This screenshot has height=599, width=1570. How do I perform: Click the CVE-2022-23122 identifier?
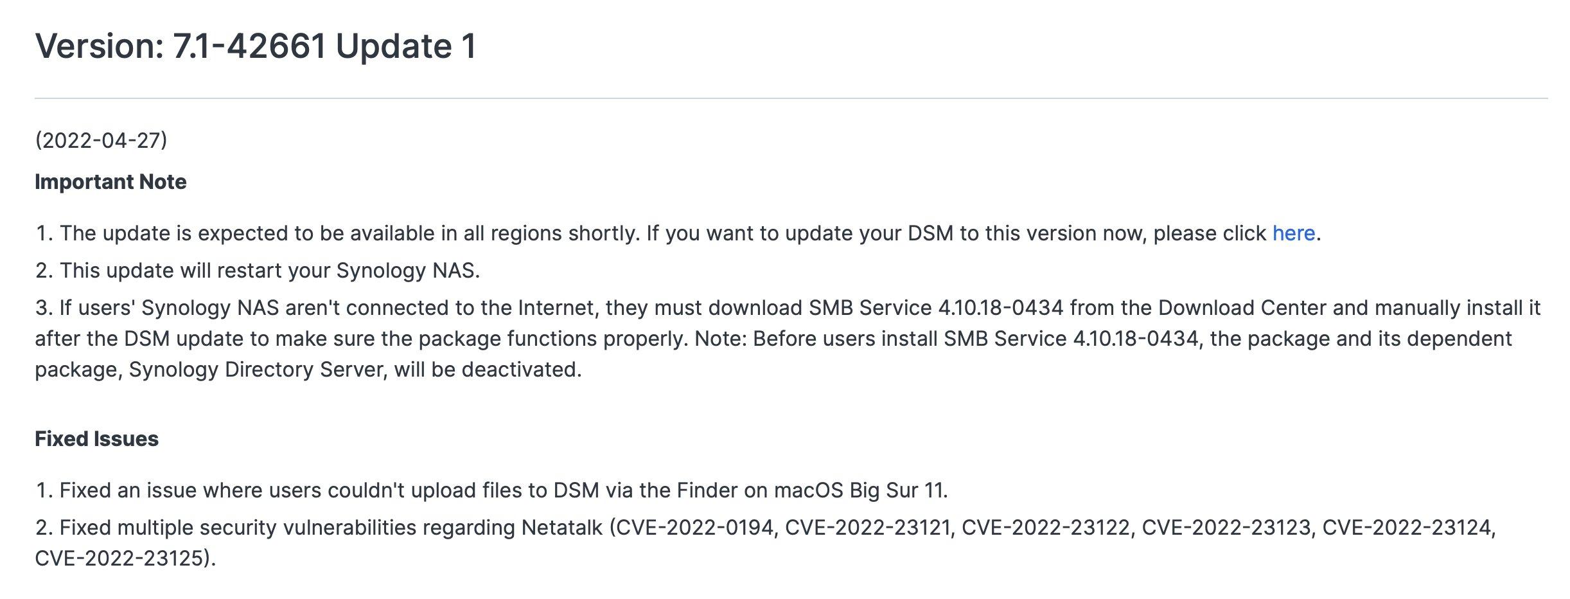coord(1045,528)
